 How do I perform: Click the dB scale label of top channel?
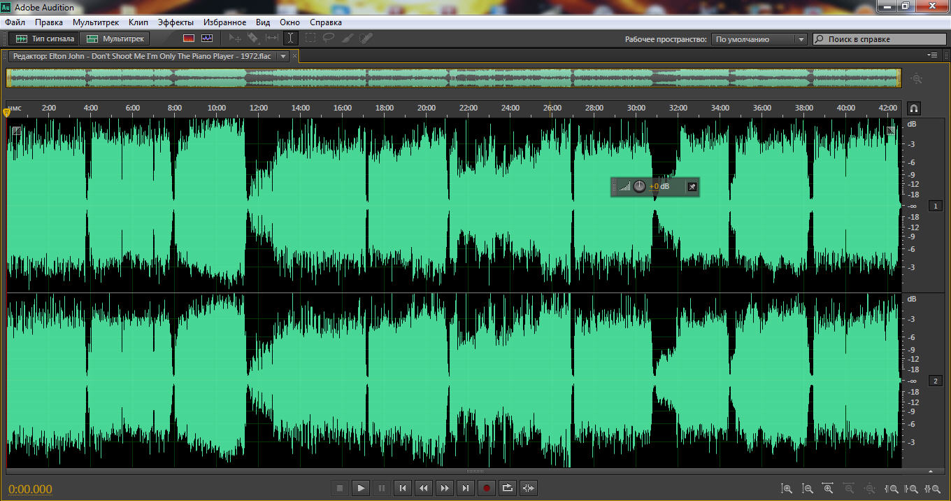(x=912, y=124)
